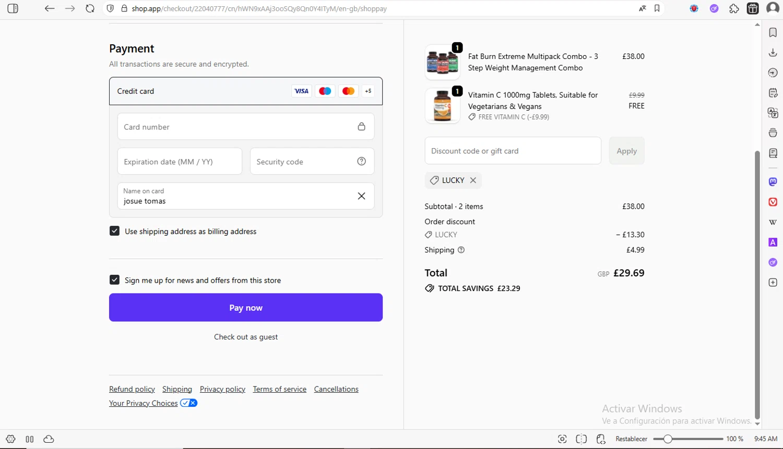Show the security code help tooltip
The width and height of the screenshot is (783, 449).
[361, 162]
